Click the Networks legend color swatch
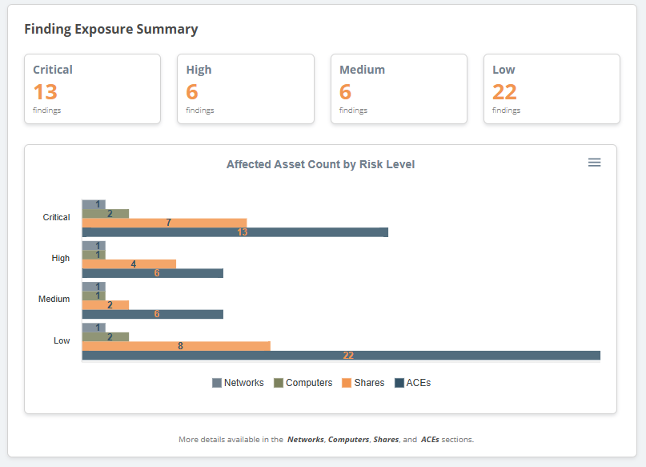646x467 pixels. click(x=217, y=383)
